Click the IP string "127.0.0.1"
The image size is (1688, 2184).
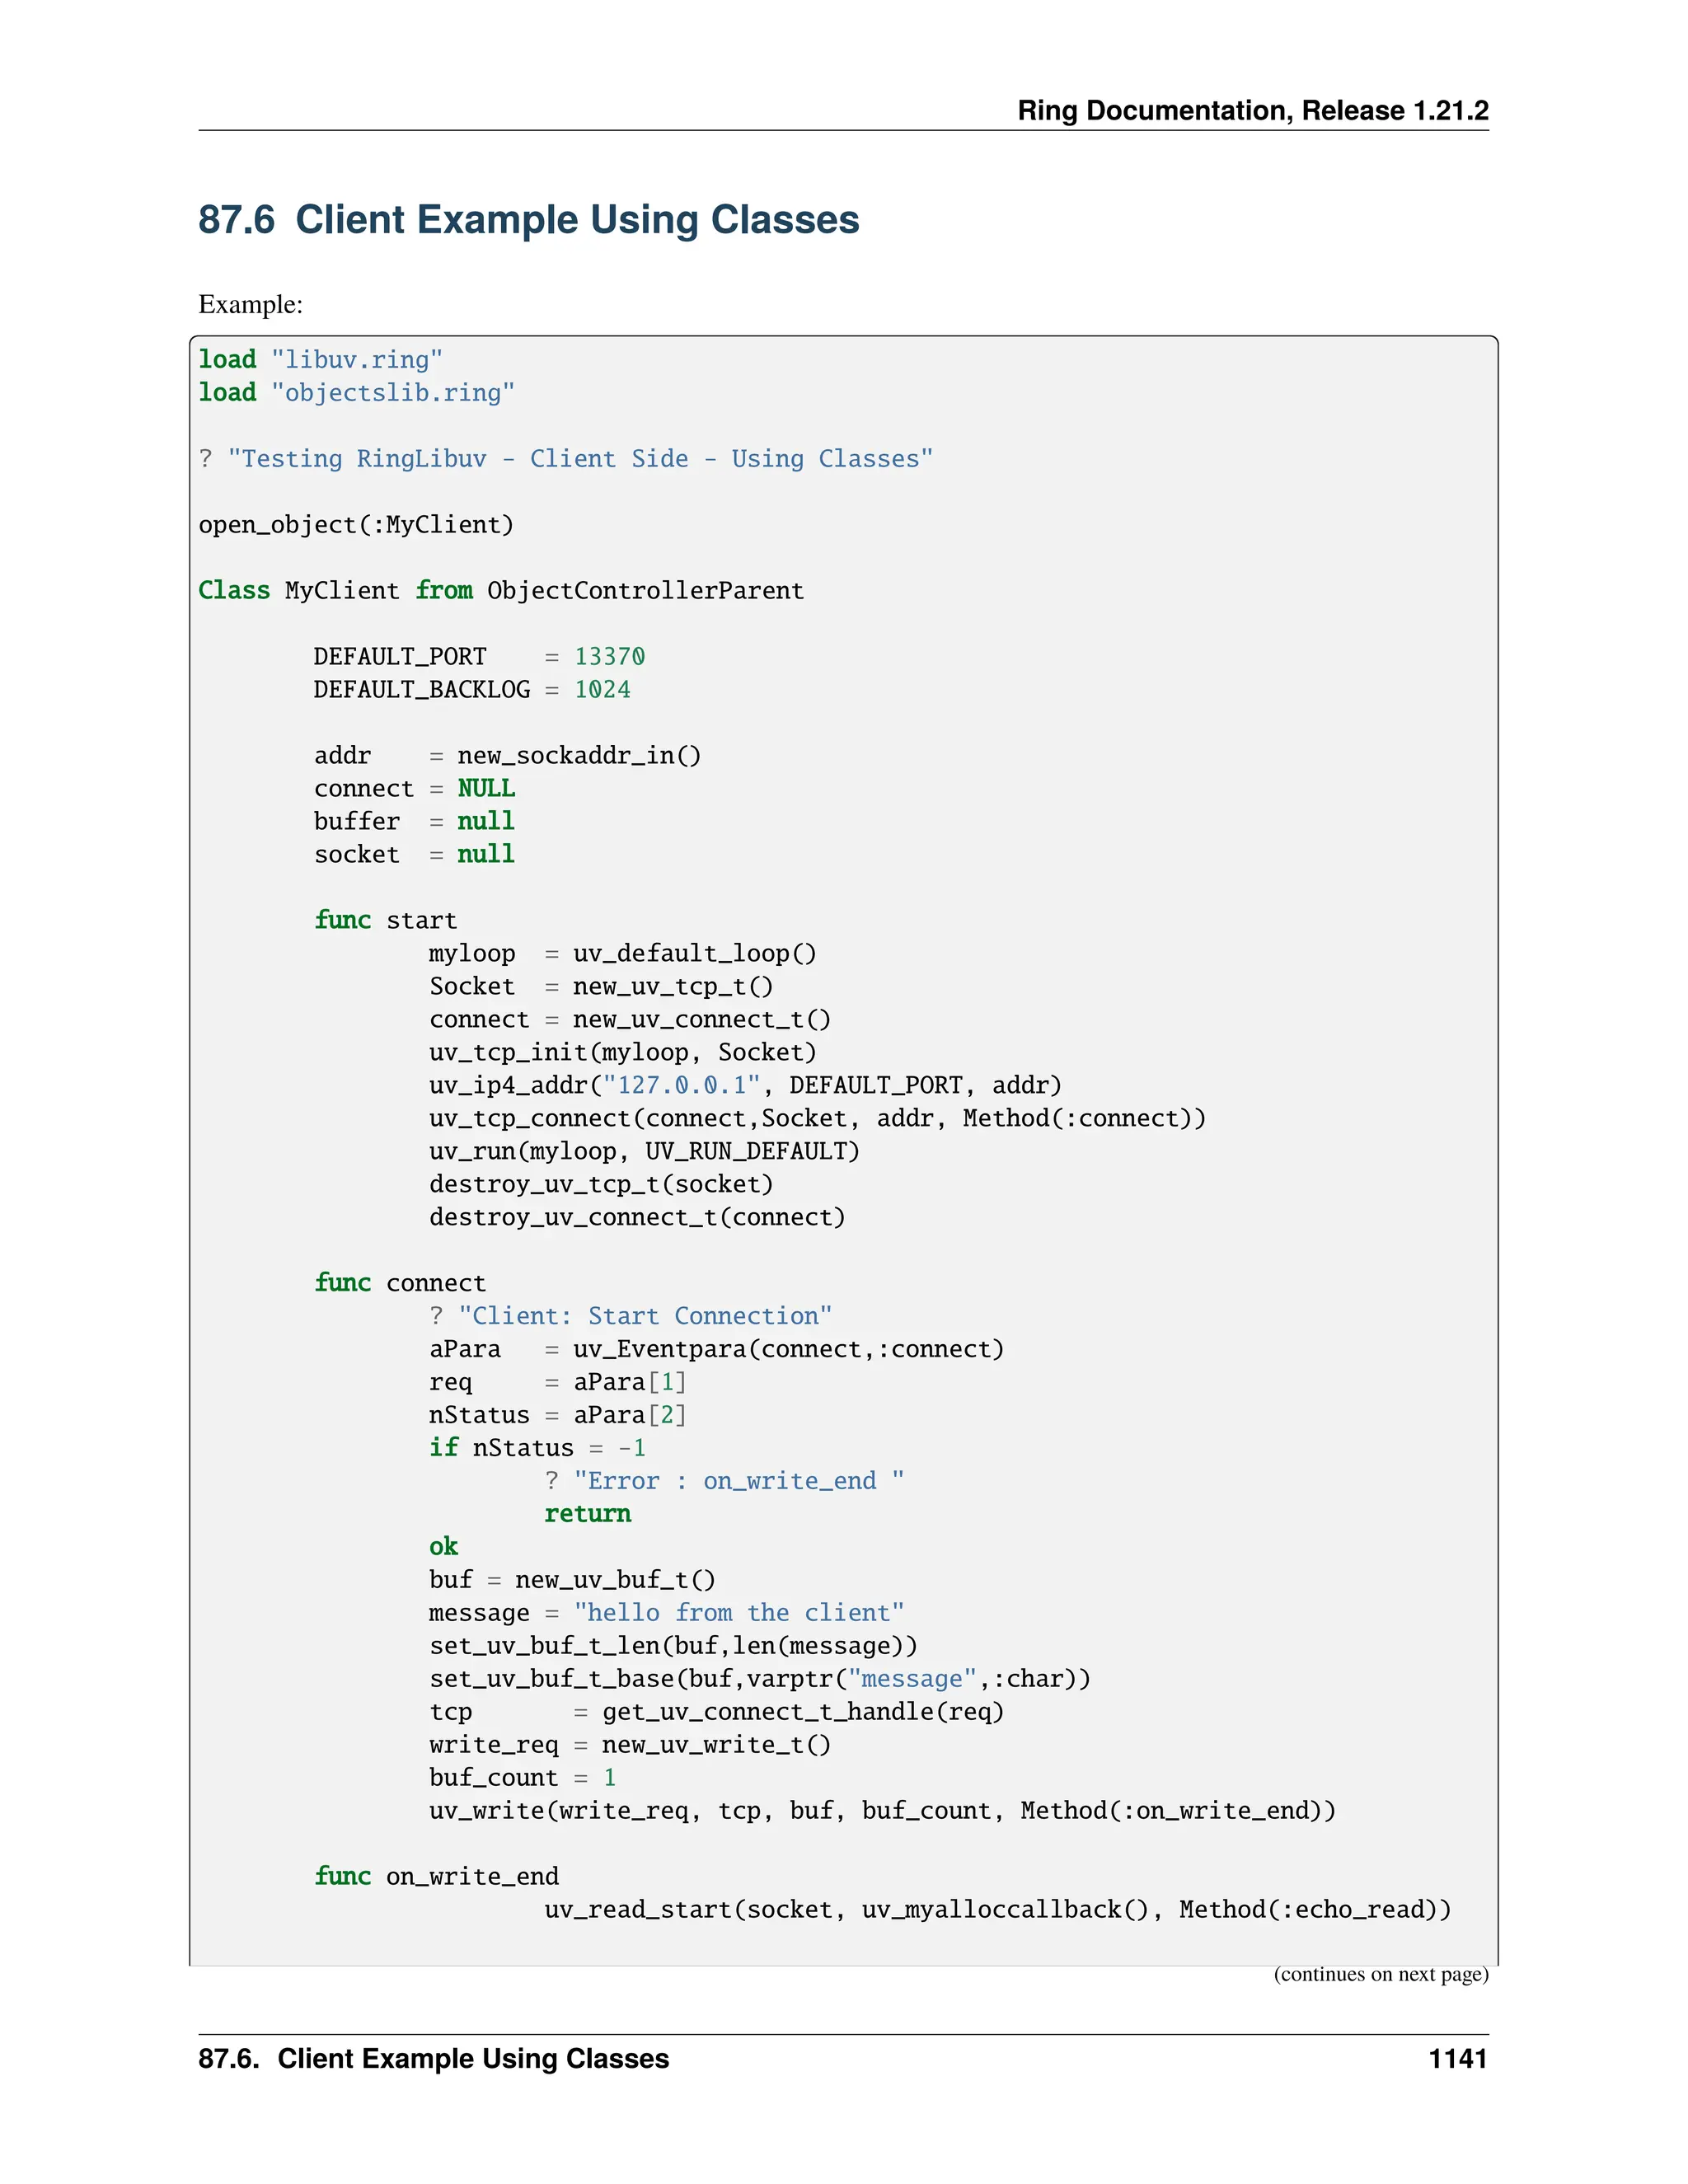681,1085
